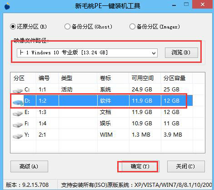214x190 pixels.
Task: Click the 关闭(C) close button
Action: click(186, 166)
